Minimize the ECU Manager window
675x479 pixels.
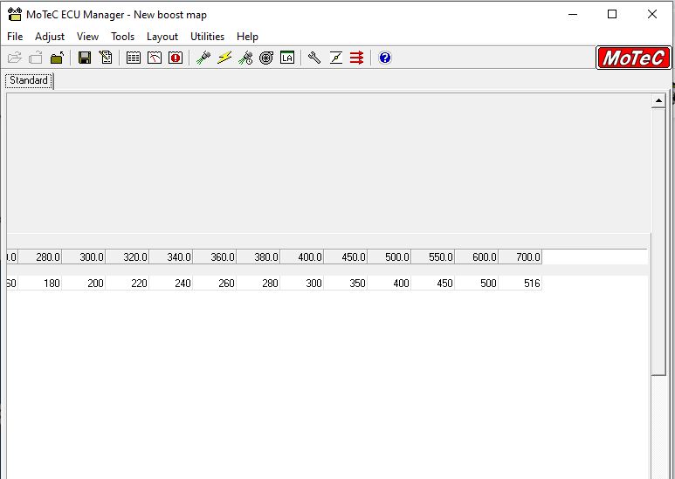click(x=573, y=14)
